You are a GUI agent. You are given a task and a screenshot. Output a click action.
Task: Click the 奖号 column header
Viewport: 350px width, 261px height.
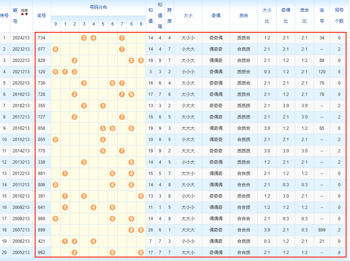(x=42, y=16)
